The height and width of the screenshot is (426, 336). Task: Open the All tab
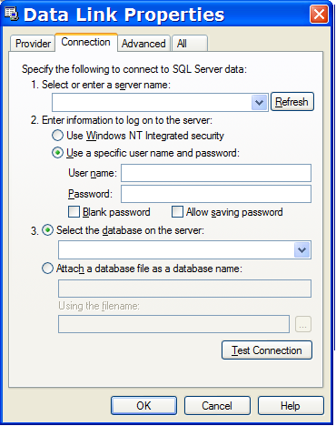click(x=190, y=44)
